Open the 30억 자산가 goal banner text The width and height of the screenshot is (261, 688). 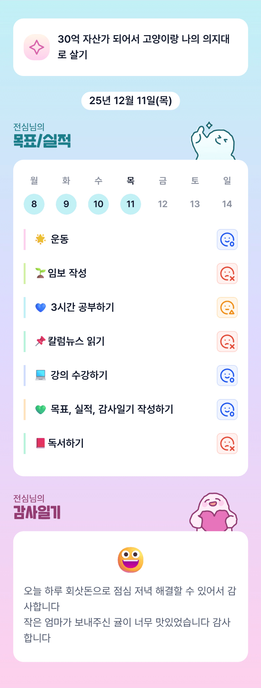(x=144, y=47)
